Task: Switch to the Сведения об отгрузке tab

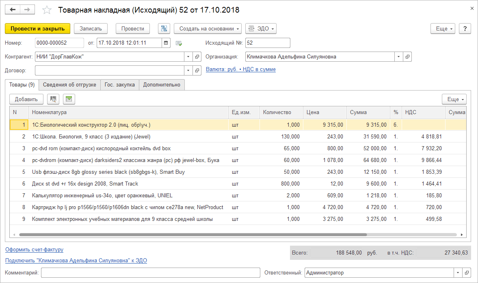Action: pyautogui.click(x=69, y=84)
